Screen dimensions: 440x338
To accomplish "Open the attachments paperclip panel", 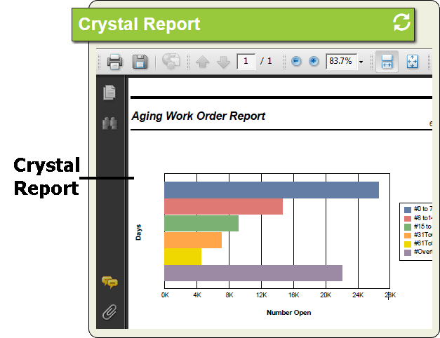I will (109, 312).
